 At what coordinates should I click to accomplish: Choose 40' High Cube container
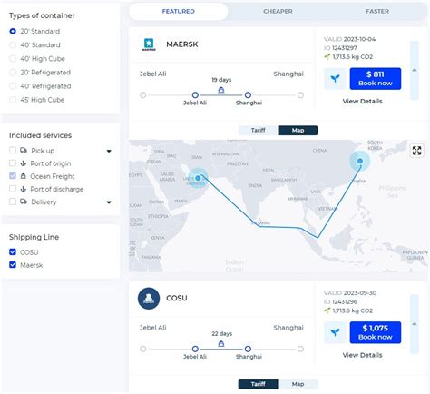click(x=13, y=58)
